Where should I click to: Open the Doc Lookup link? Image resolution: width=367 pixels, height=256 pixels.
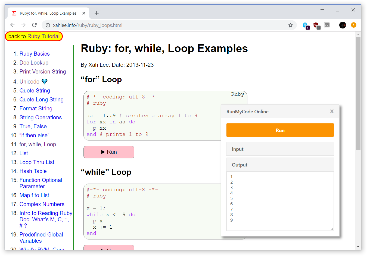point(34,63)
